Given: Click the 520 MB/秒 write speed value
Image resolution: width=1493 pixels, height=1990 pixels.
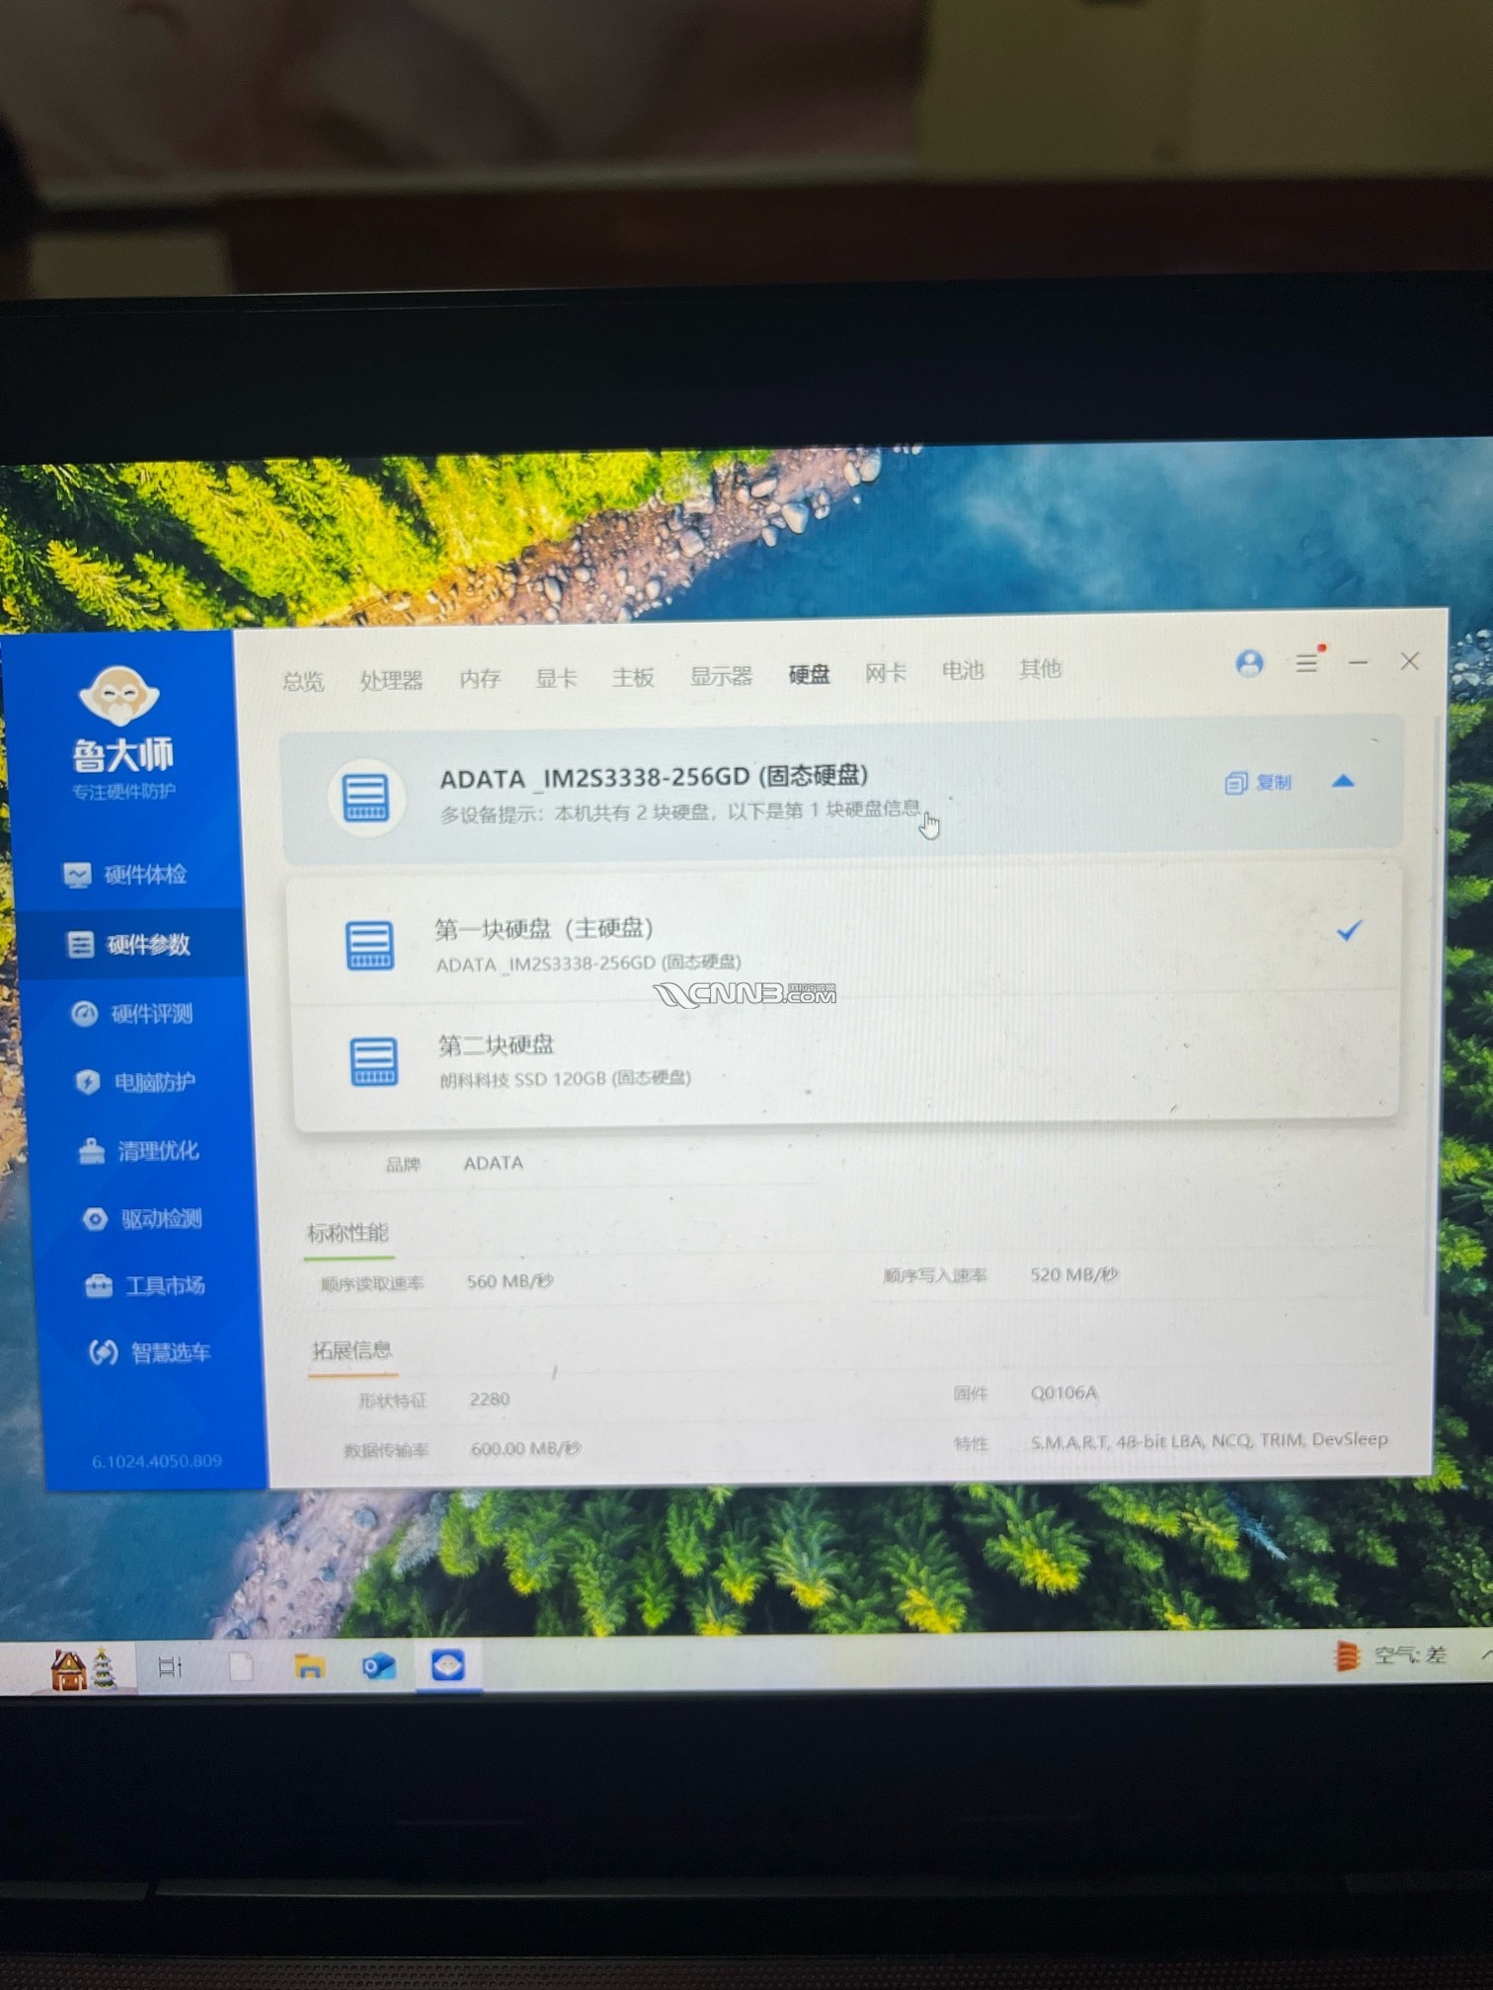Looking at the screenshot, I should pyautogui.click(x=1073, y=1274).
